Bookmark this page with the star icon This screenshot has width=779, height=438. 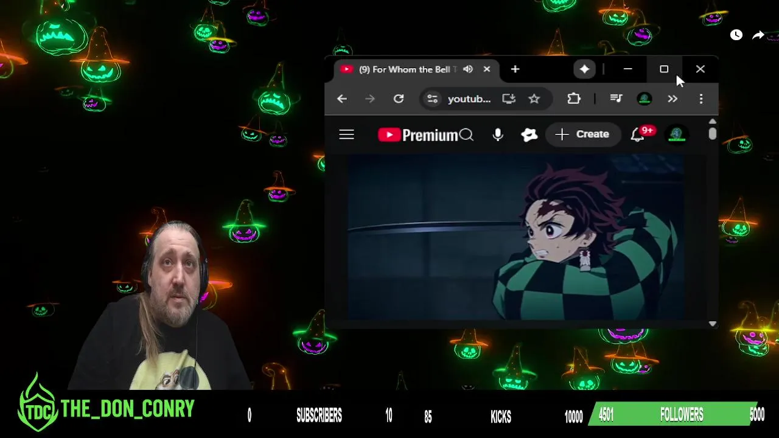[x=534, y=99]
